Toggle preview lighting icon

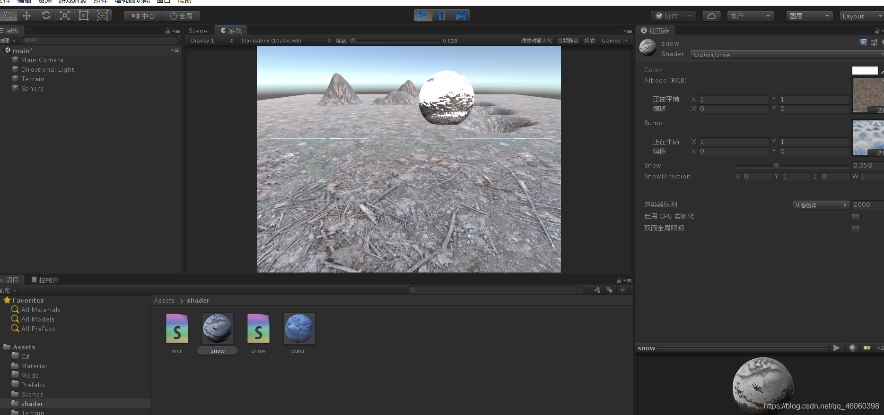866,348
